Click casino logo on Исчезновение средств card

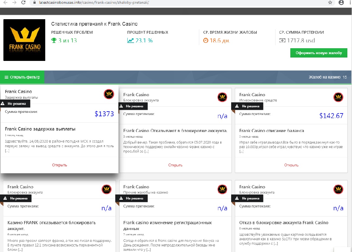coord(338,97)
